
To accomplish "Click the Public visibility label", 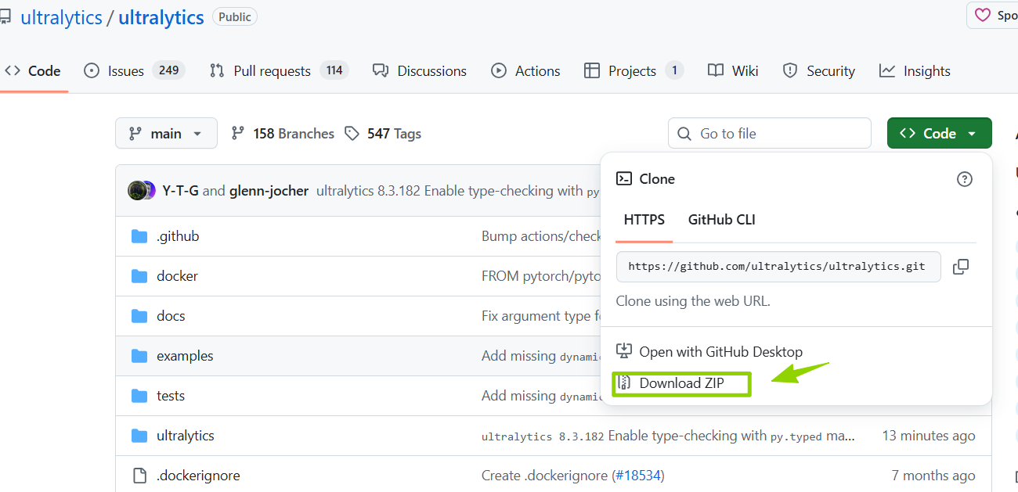I will tap(235, 16).
